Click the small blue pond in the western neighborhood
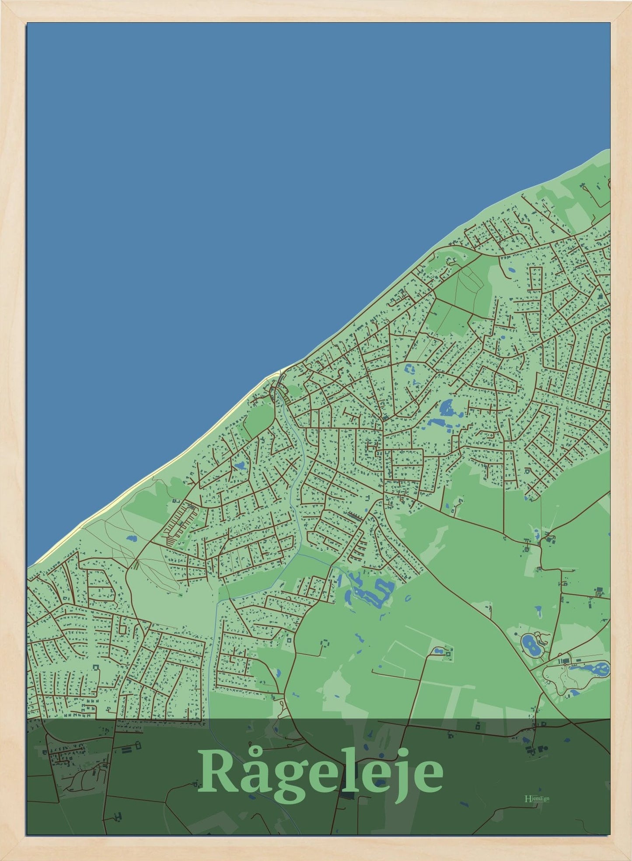 coord(240,466)
